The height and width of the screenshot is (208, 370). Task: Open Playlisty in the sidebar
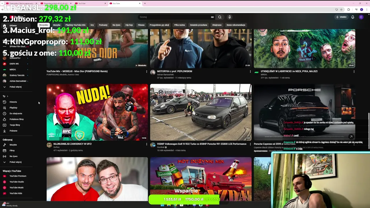pyautogui.click(x=13, y=108)
